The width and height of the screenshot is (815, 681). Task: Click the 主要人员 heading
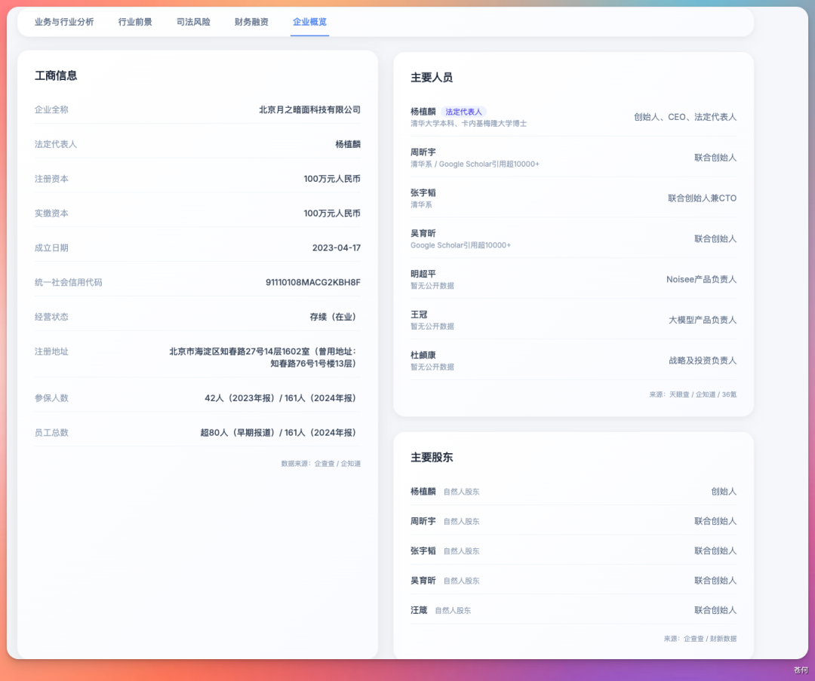(432, 78)
